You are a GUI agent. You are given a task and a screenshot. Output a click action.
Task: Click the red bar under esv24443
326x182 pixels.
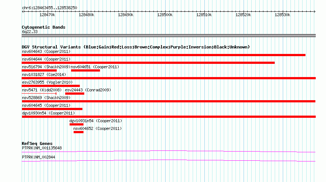[x=75, y=94]
